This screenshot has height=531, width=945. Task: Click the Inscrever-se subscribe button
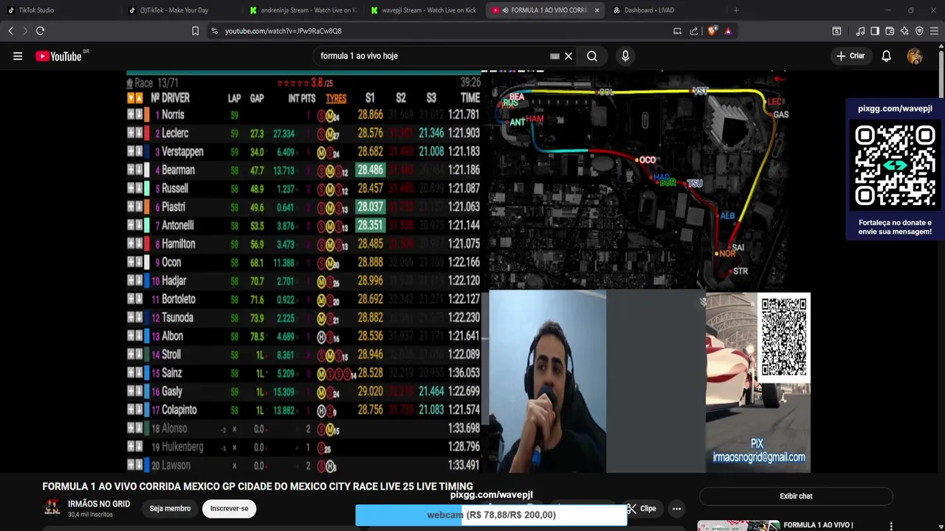coord(229,508)
